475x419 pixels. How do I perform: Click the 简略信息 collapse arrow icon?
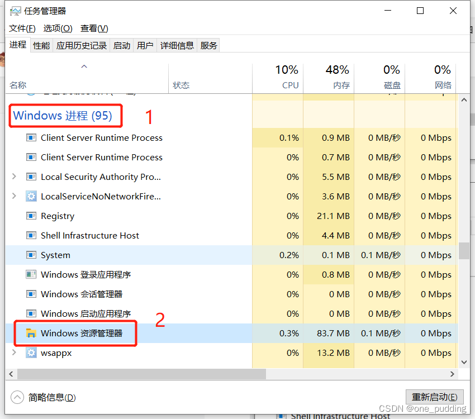[x=17, y=397]
